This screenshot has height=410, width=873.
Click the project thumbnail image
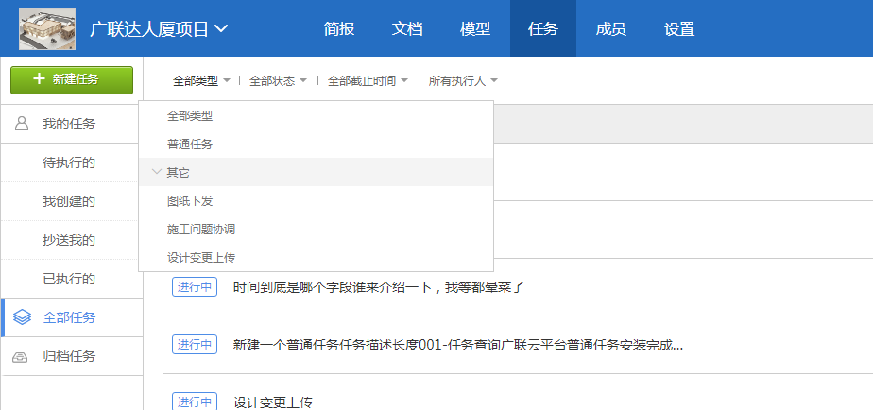[x=48, y=28]
